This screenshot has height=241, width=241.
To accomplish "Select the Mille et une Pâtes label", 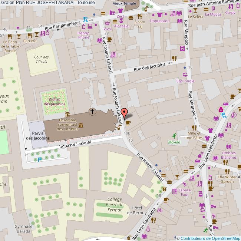I will pyautogui.click(x=195, y=135).
